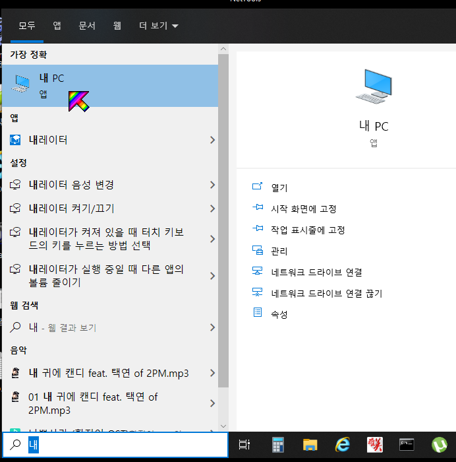Image resolution: width=456 pixels, height=462 pixels.
Task: Open Internet Explorer from the taskbar
Action: pos(343,445)
